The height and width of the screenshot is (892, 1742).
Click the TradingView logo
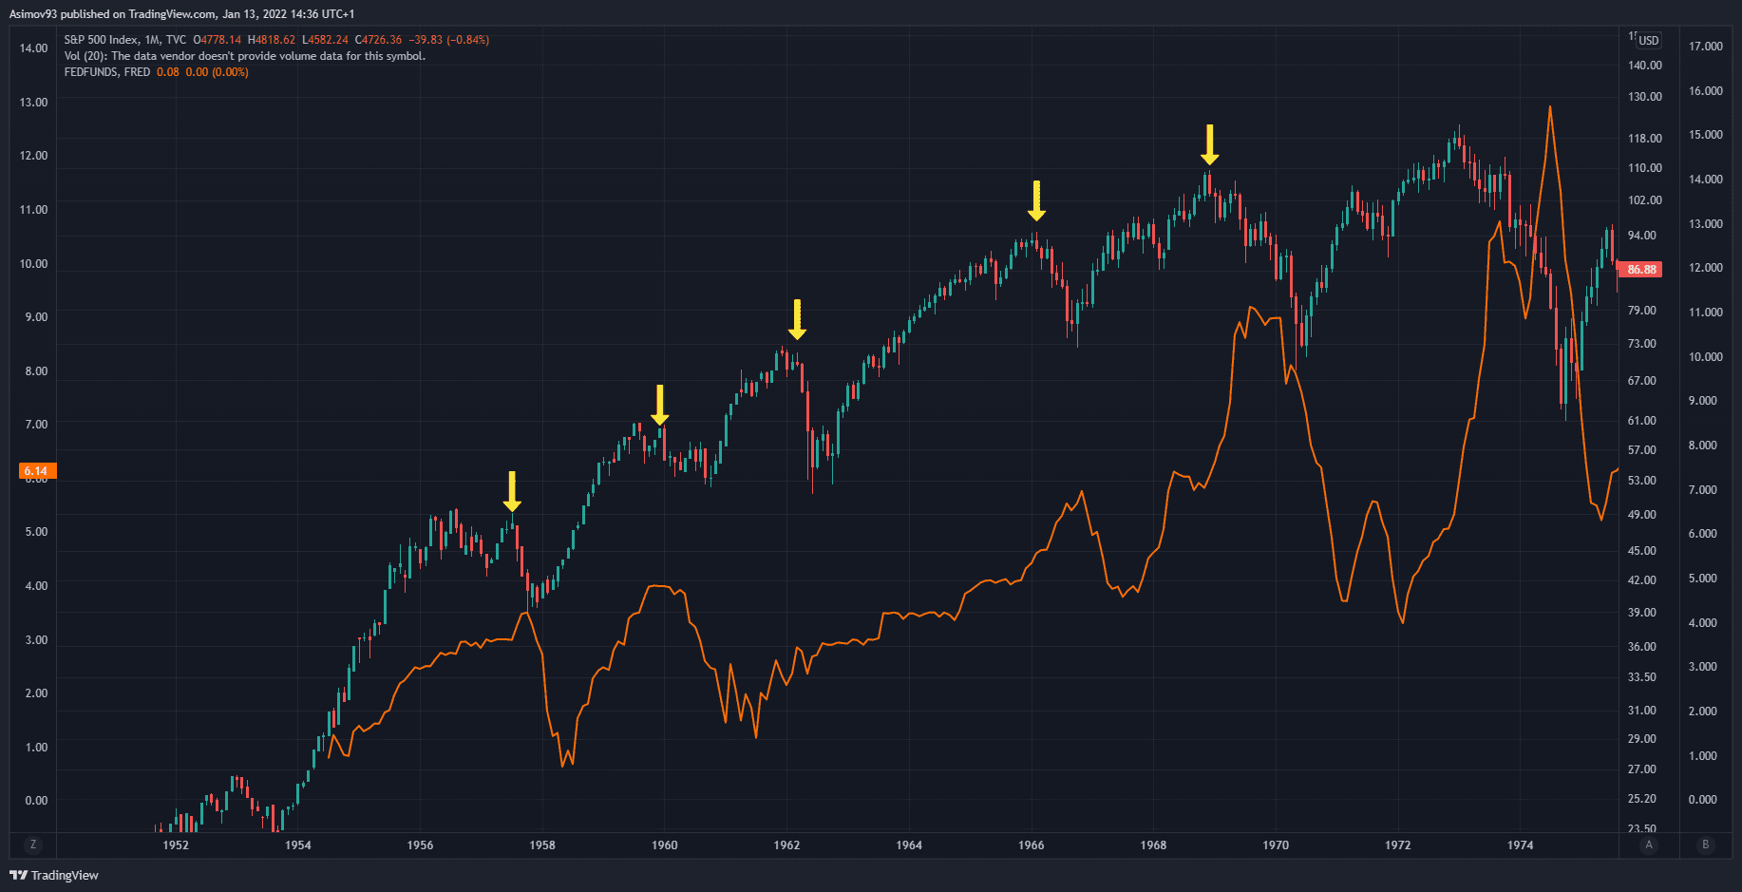54,875
